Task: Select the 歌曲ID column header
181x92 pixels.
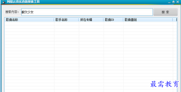Action: coord(113,20)
